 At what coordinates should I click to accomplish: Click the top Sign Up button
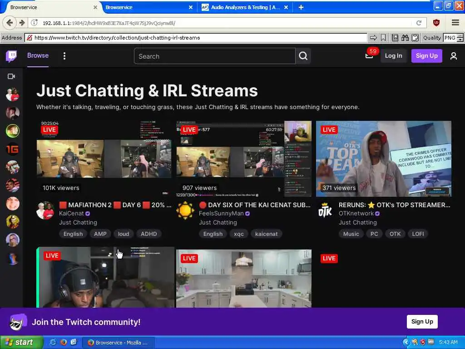click(426, 56)
